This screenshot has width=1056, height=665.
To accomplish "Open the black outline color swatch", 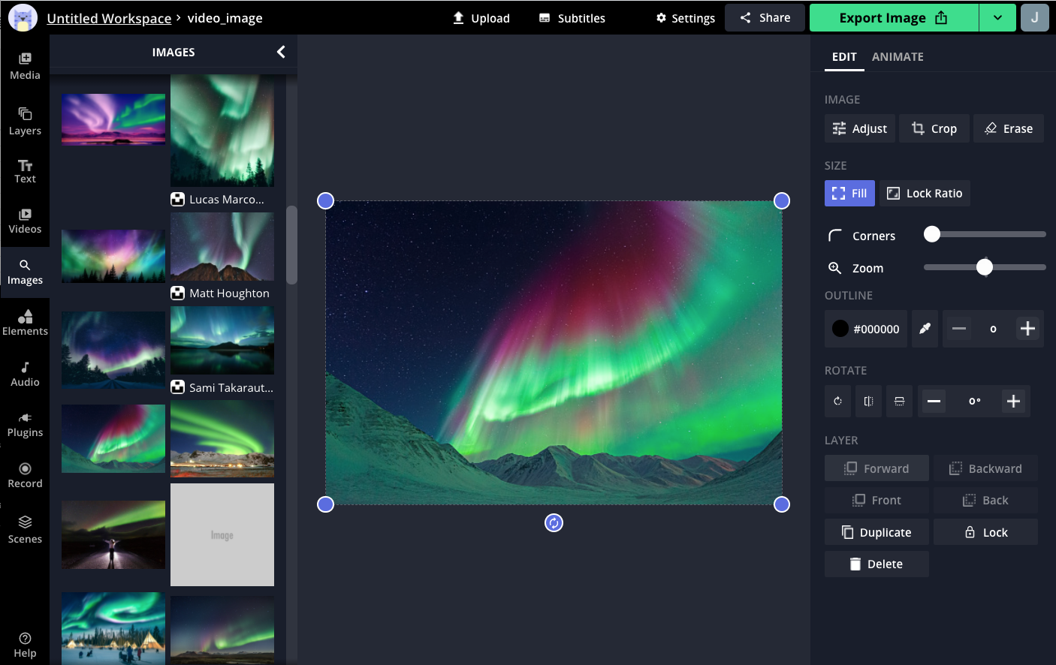I will [840, 329].
